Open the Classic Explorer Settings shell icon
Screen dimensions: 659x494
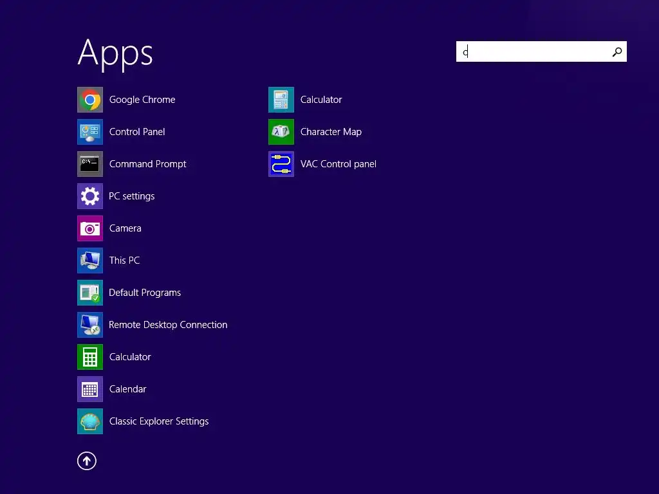(x=90, y=421)
